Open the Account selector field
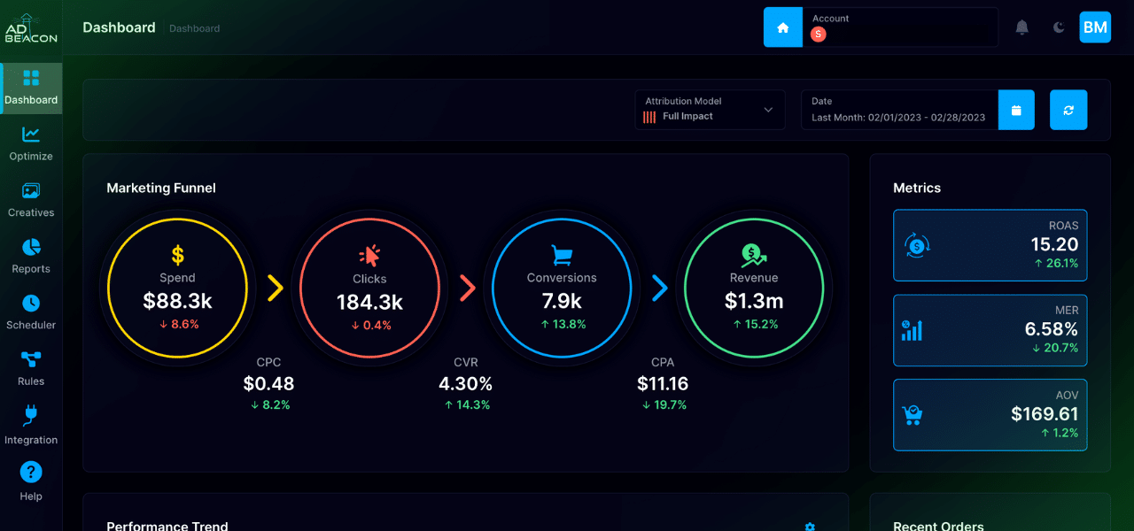This screenshot has width=1134, height=531. [x=899, y=27]
